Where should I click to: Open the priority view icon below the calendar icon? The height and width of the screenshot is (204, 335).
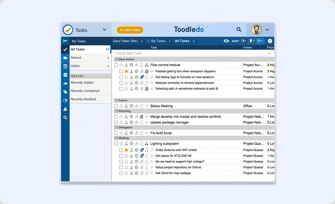click(65, 75)
